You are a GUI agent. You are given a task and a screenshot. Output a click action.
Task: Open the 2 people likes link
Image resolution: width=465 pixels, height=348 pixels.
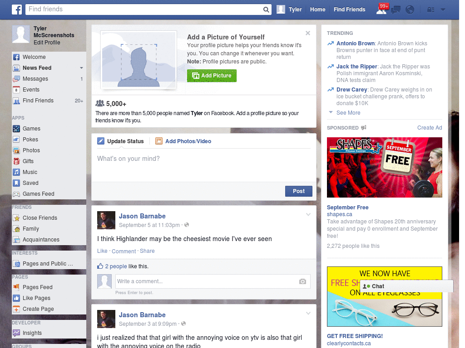(116, 266)
